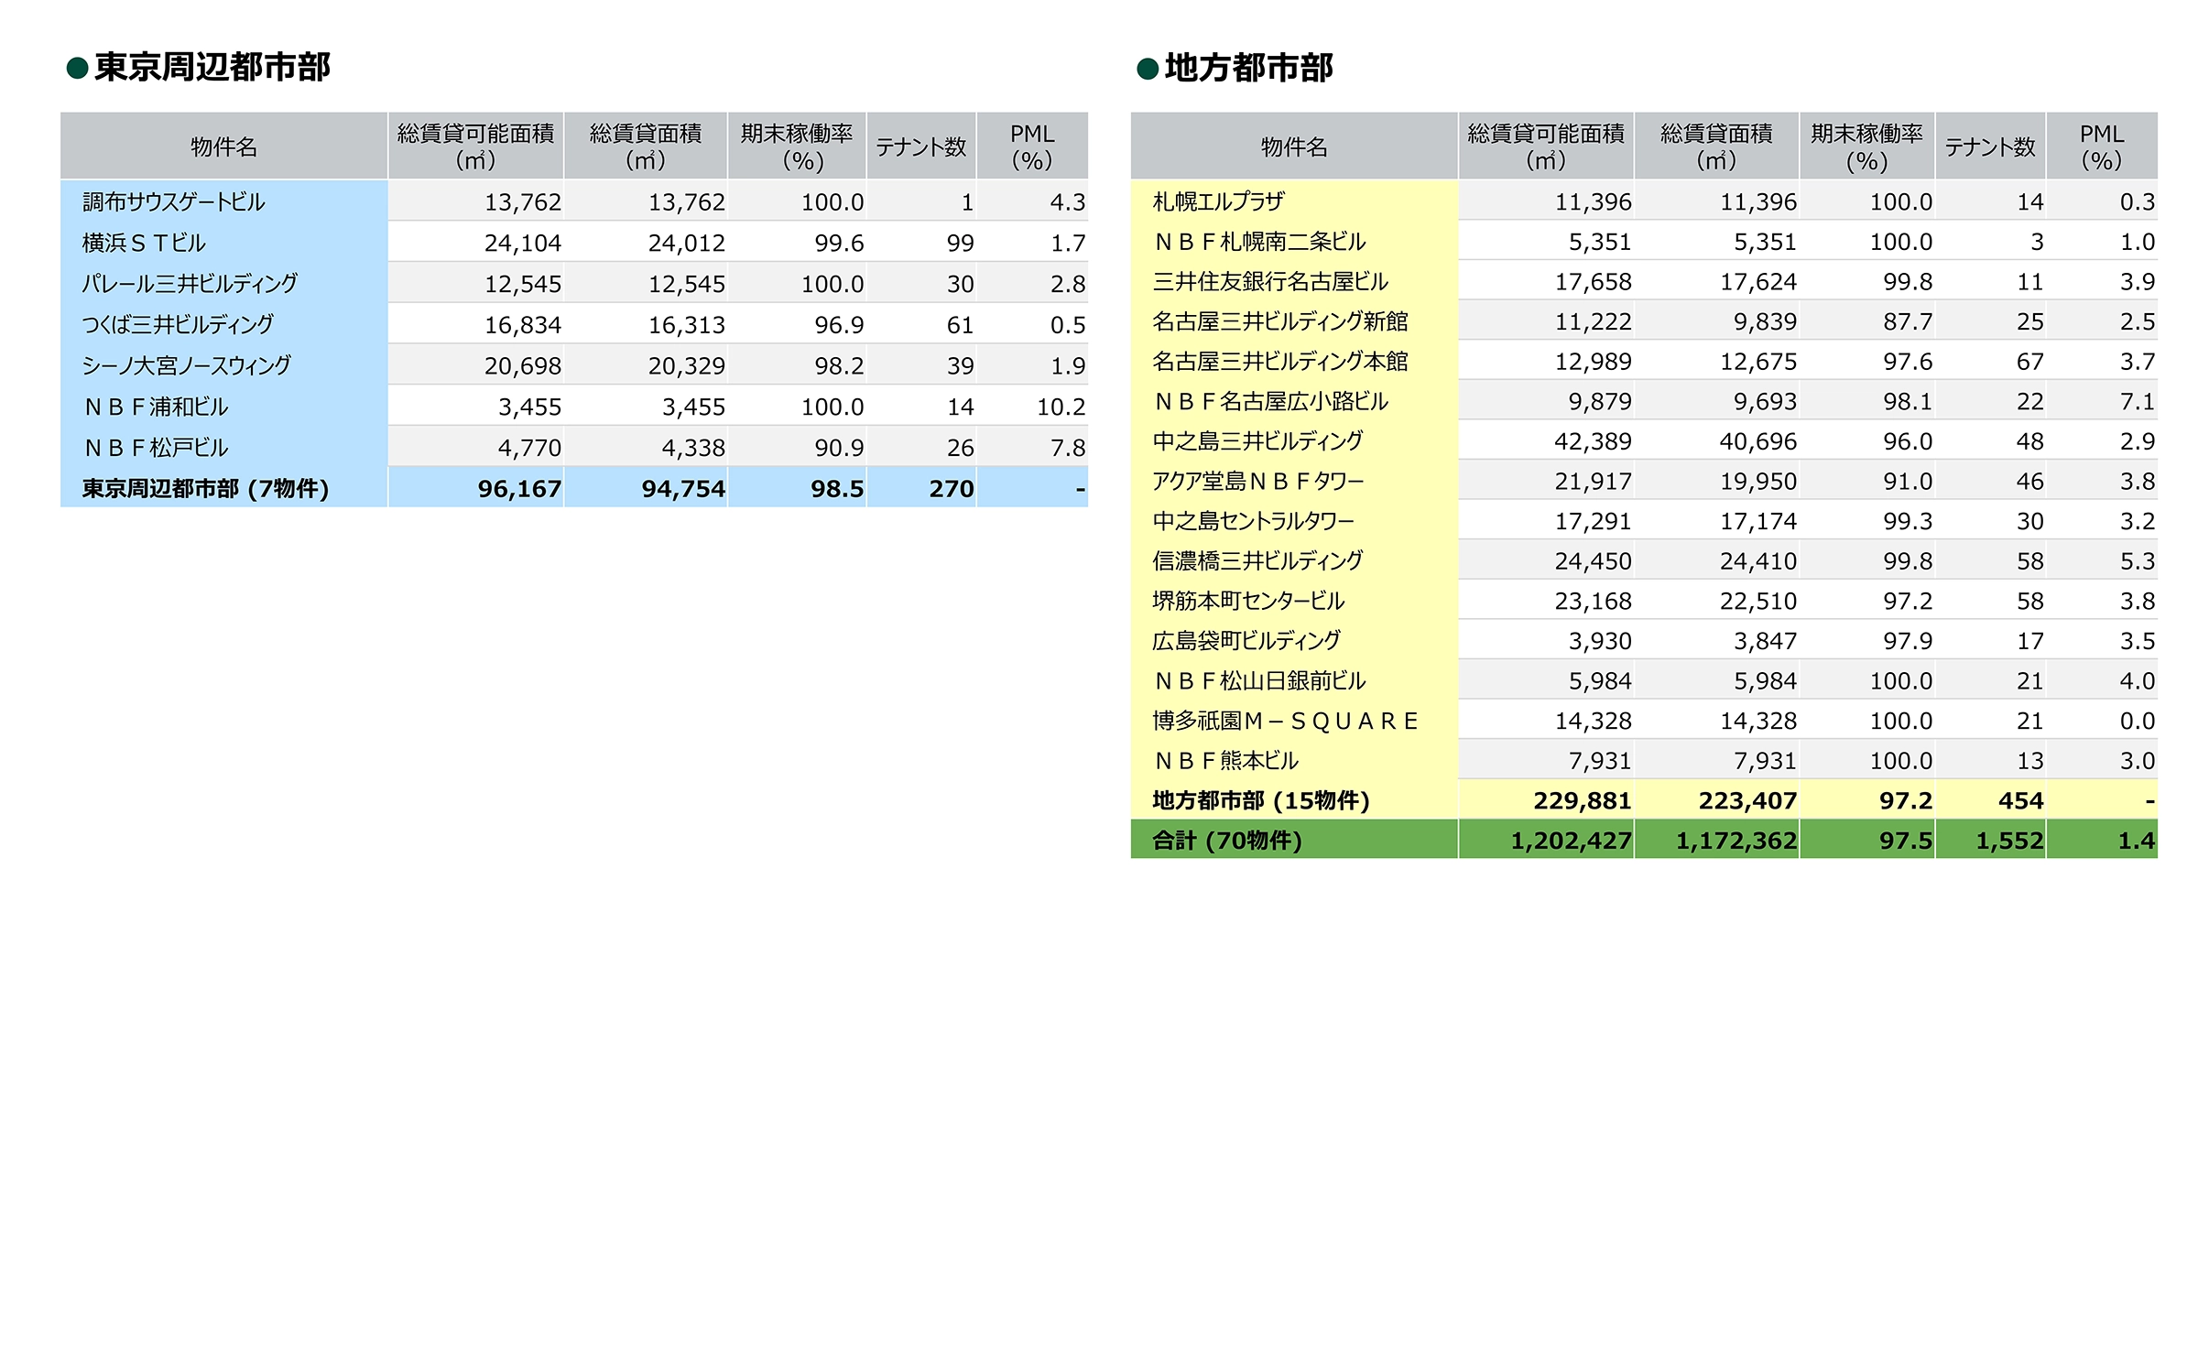Select the 三井住友銀行名古屋ビル row label

(1270, 281)
